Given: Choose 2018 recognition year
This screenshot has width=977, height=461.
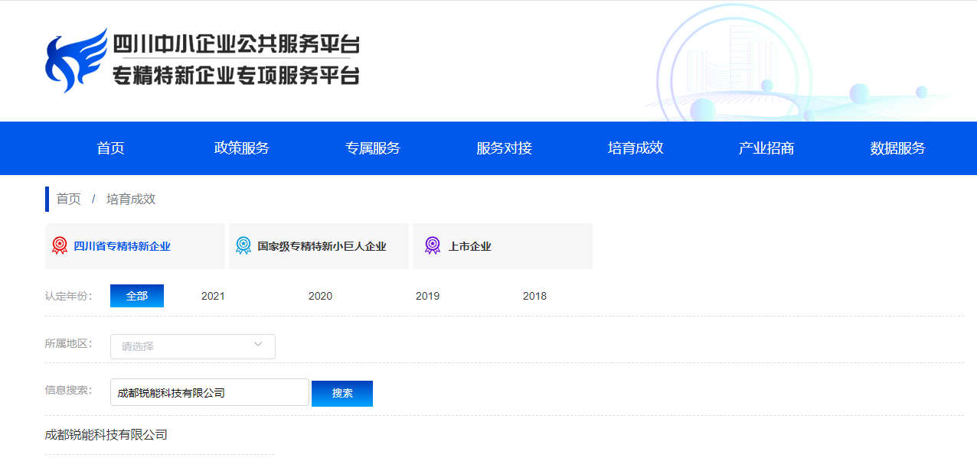Looking at the screenshot, I should coord(534,295).
